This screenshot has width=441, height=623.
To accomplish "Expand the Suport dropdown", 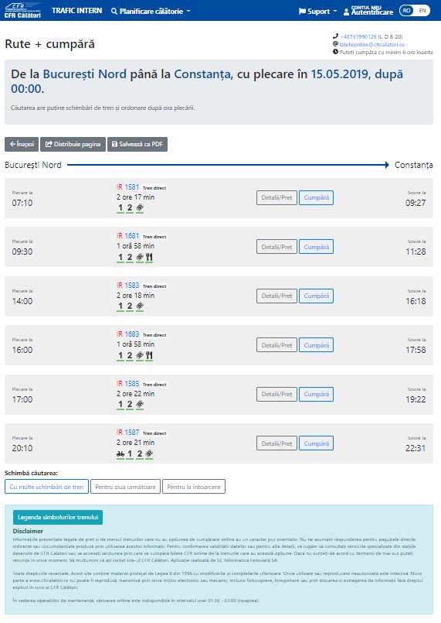I will (317, 11).
